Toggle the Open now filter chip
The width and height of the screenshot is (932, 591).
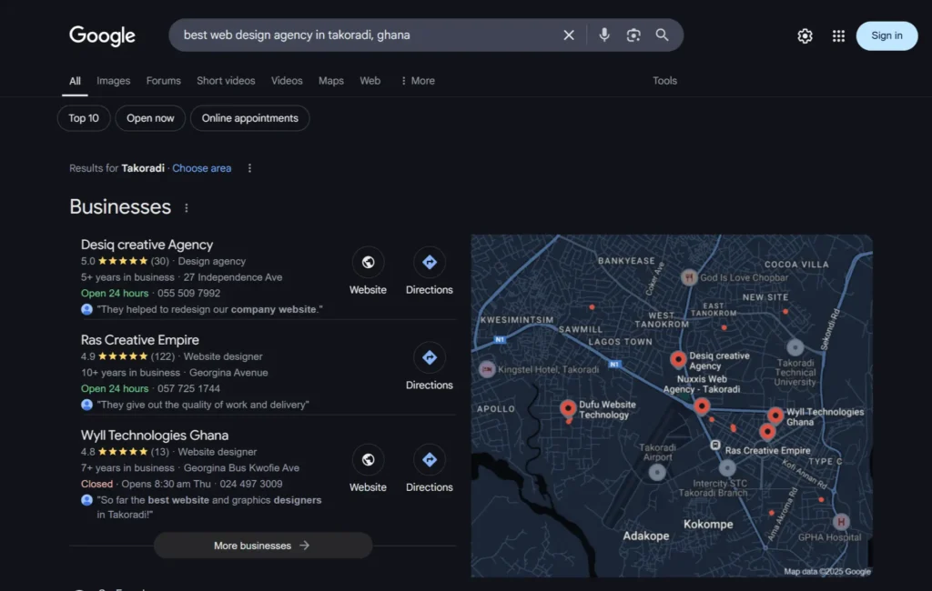150,118
